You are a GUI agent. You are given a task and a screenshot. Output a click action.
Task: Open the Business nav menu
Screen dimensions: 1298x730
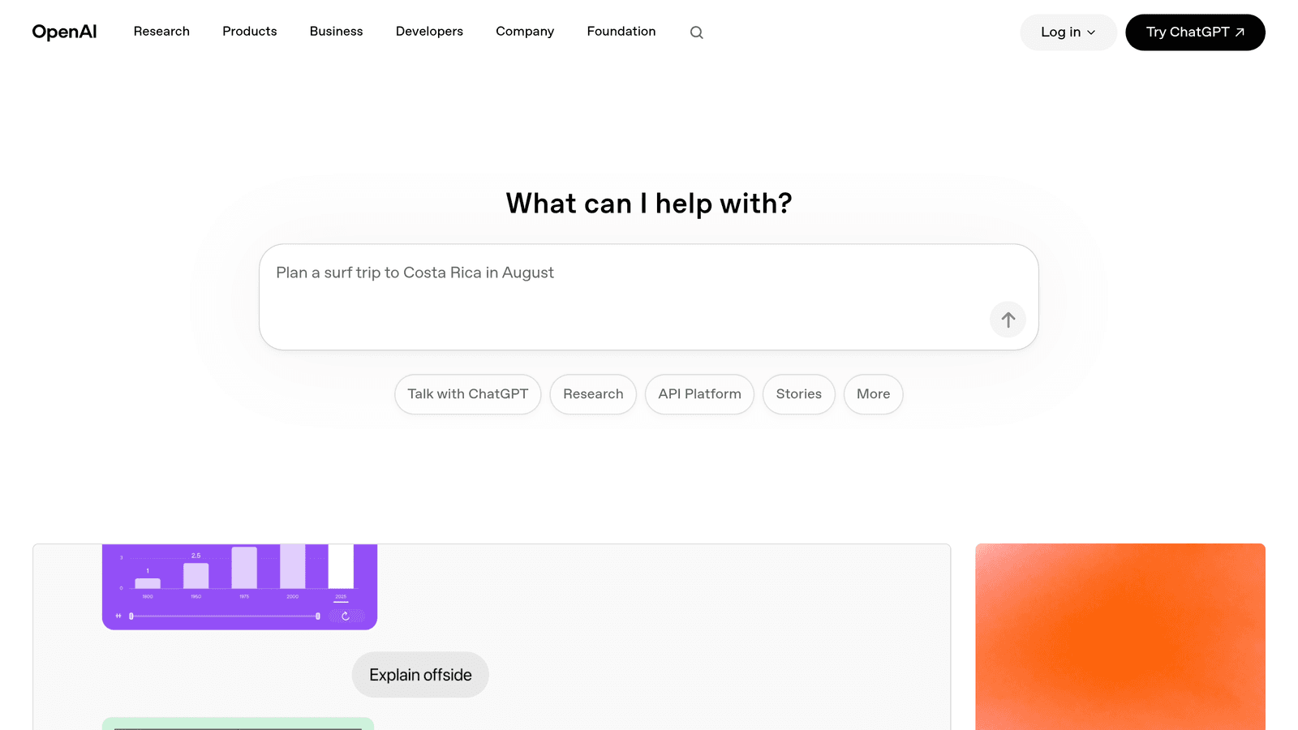click(336, 31)
